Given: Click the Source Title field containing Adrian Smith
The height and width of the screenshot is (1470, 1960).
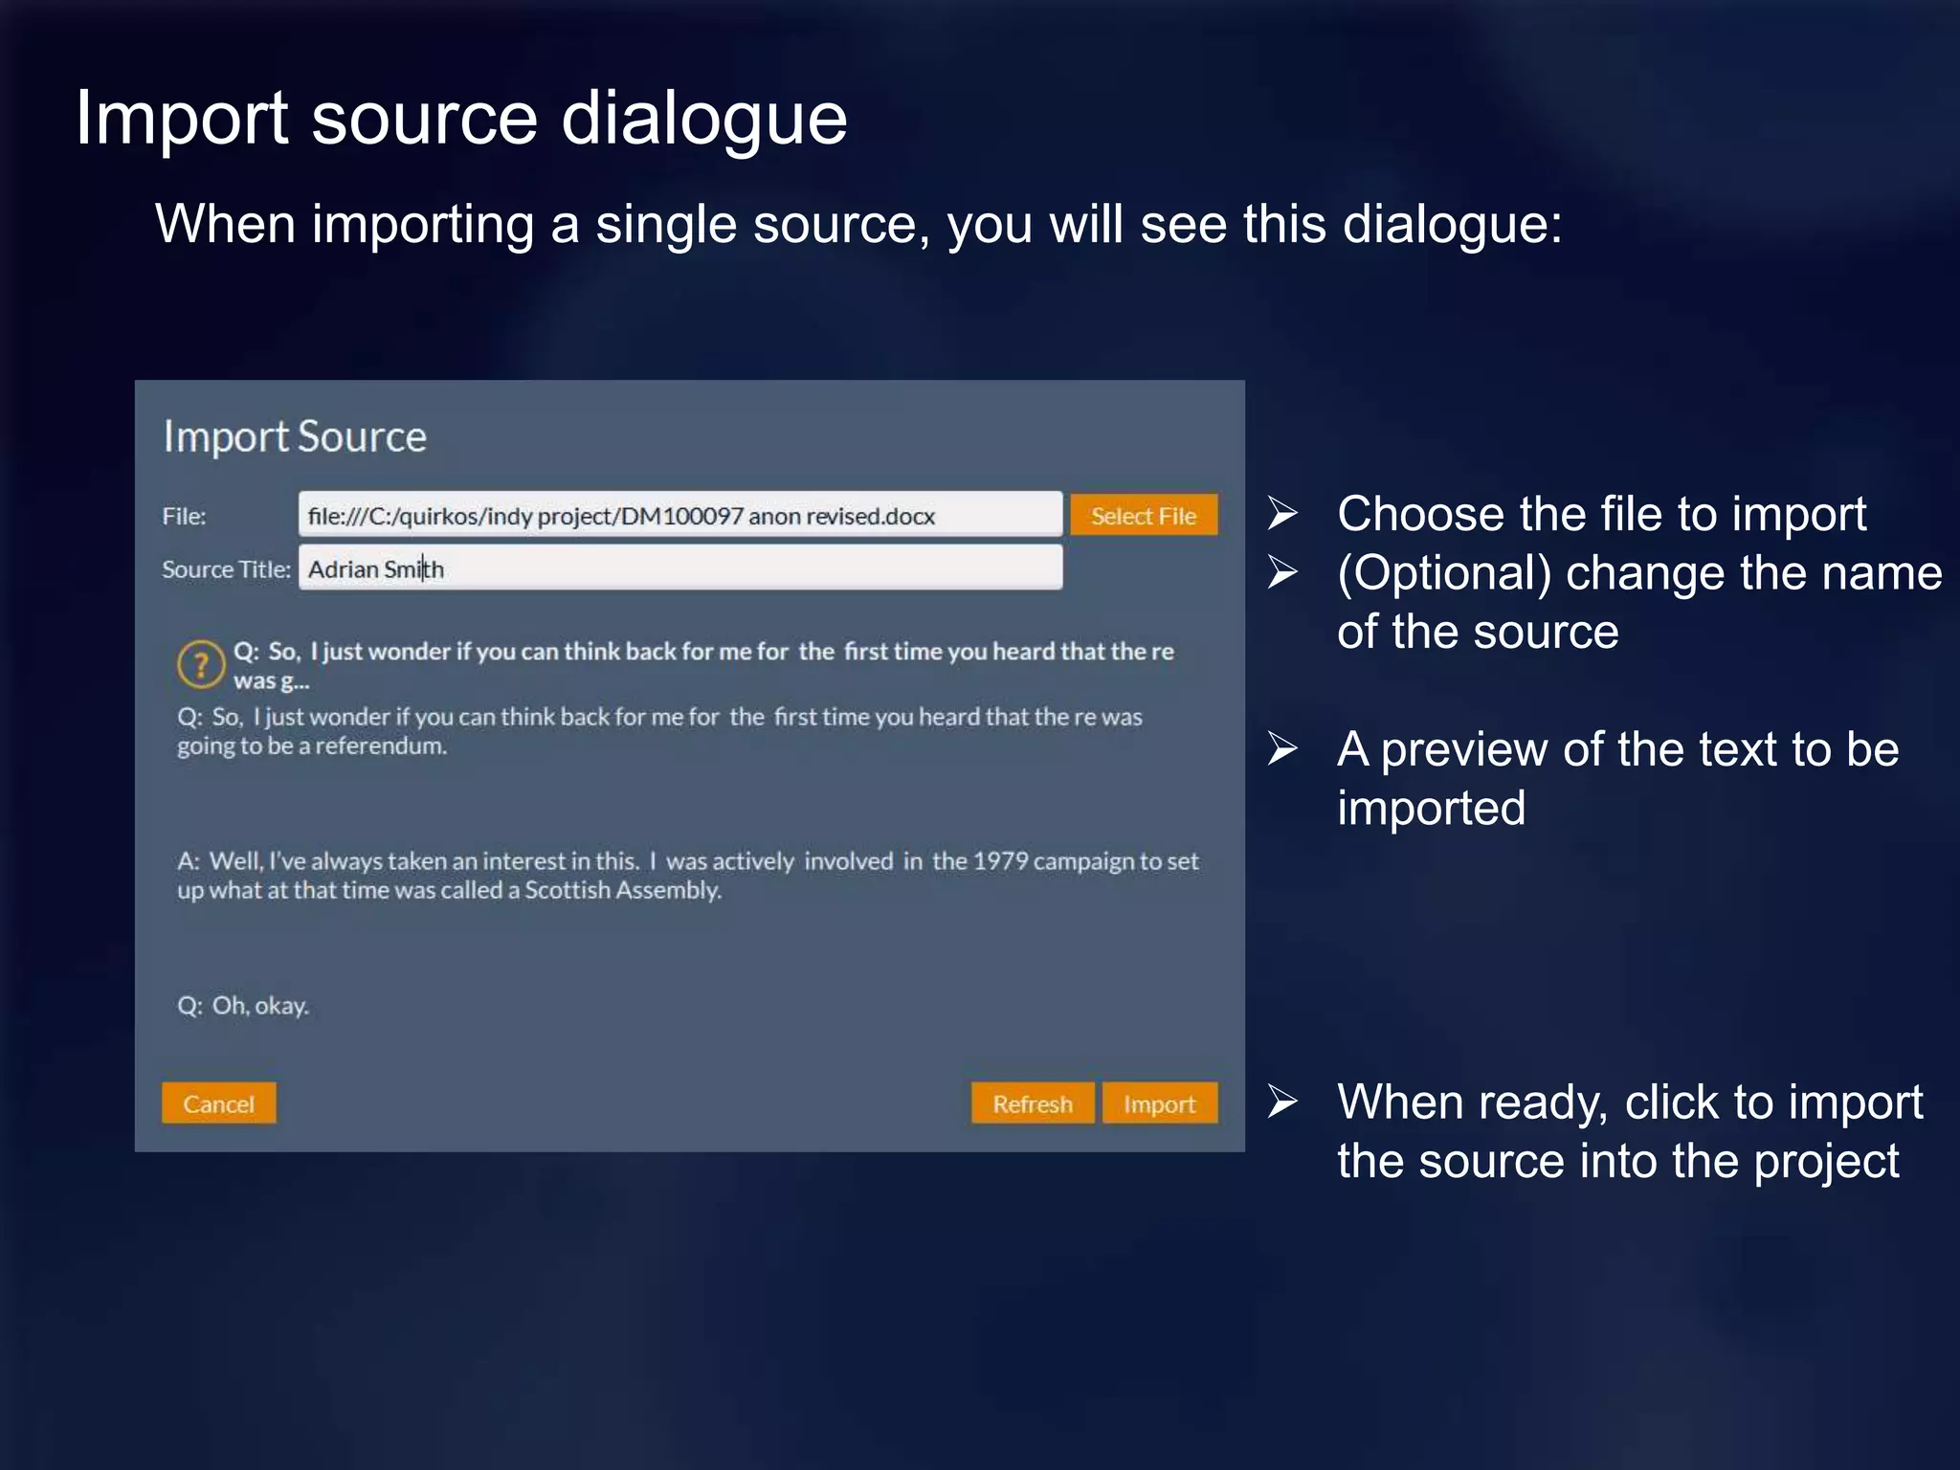Looking at the screenshot, I should click(679, 568).
